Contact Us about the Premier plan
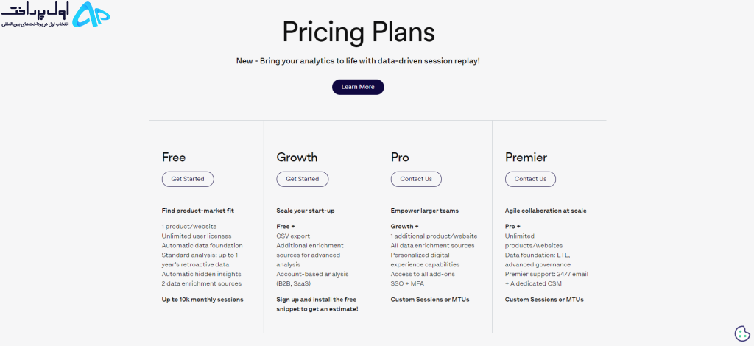This screenshot has width=754, height=346. coord(530,179)
